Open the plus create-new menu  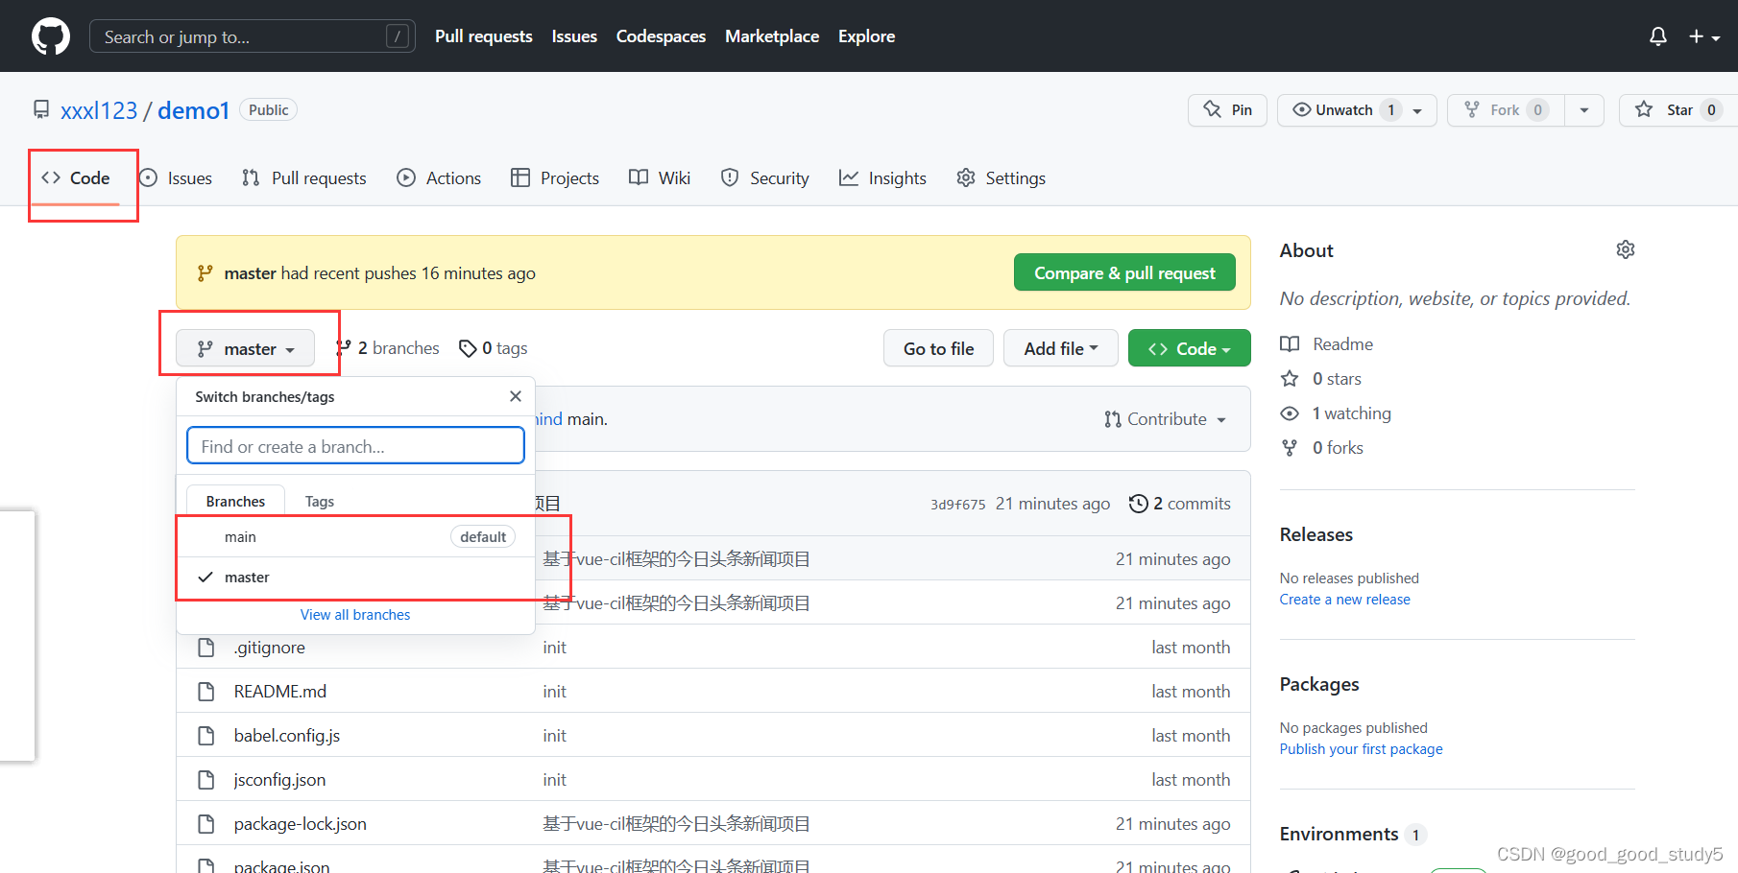pos(1704,36)
